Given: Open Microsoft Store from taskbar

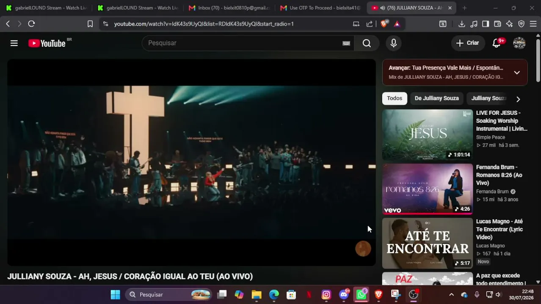Looking at the screenshot, I should (x=291, y=294).
